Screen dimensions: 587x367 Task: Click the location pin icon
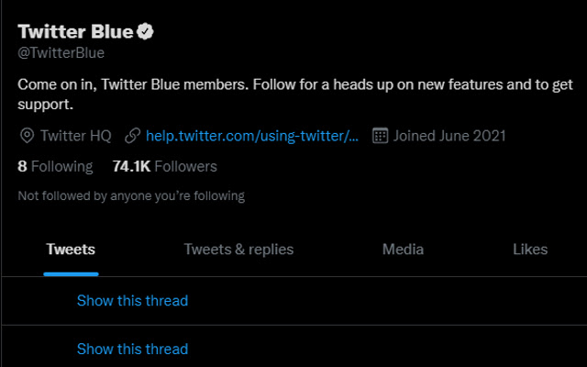click(27, 136)
